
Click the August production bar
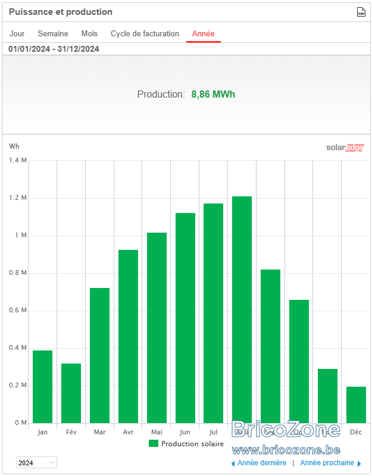242,309
